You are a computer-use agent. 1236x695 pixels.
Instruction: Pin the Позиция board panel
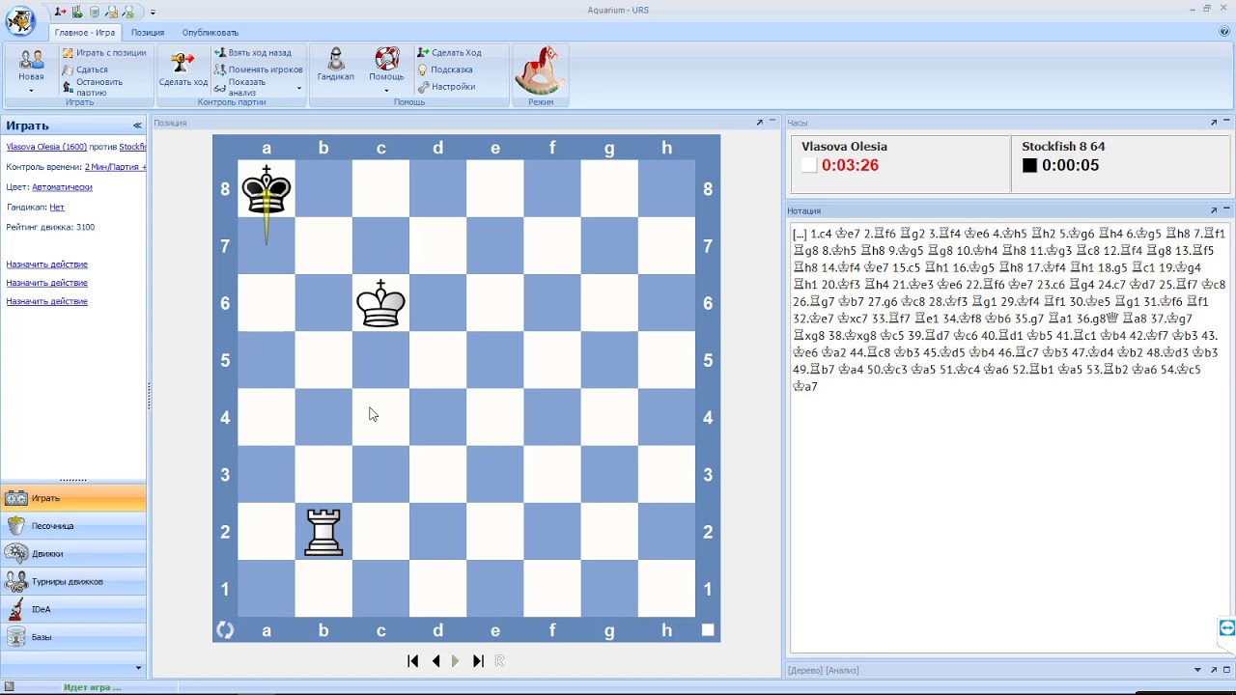pyautogui.click(x=759, y=123)
